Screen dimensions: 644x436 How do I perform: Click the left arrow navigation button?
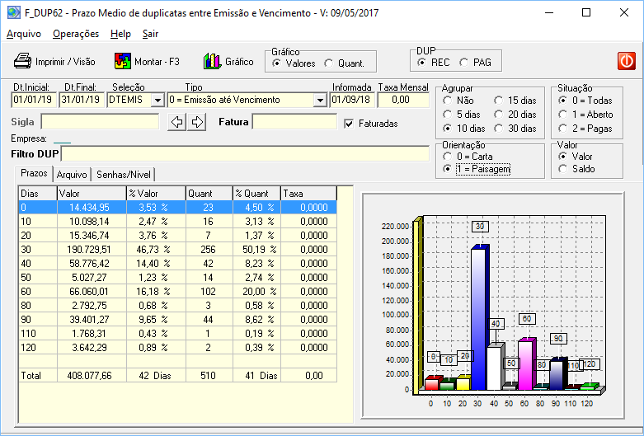click(177, 122)
